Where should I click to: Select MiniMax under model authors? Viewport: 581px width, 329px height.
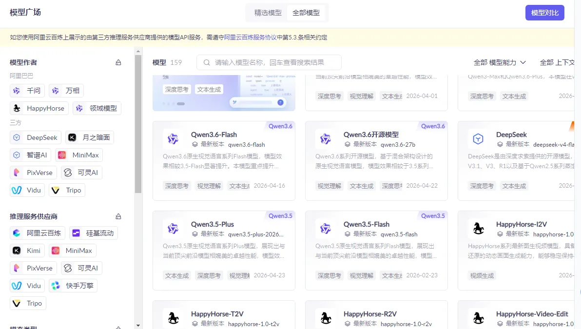pyautogui.click(x=79, y=155)
